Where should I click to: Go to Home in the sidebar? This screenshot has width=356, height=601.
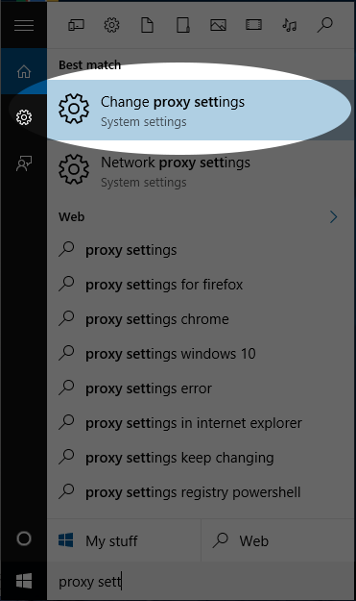click(x=24, y=71)
